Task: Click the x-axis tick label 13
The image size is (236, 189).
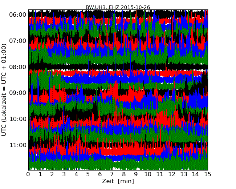Action: pos(184,174)
